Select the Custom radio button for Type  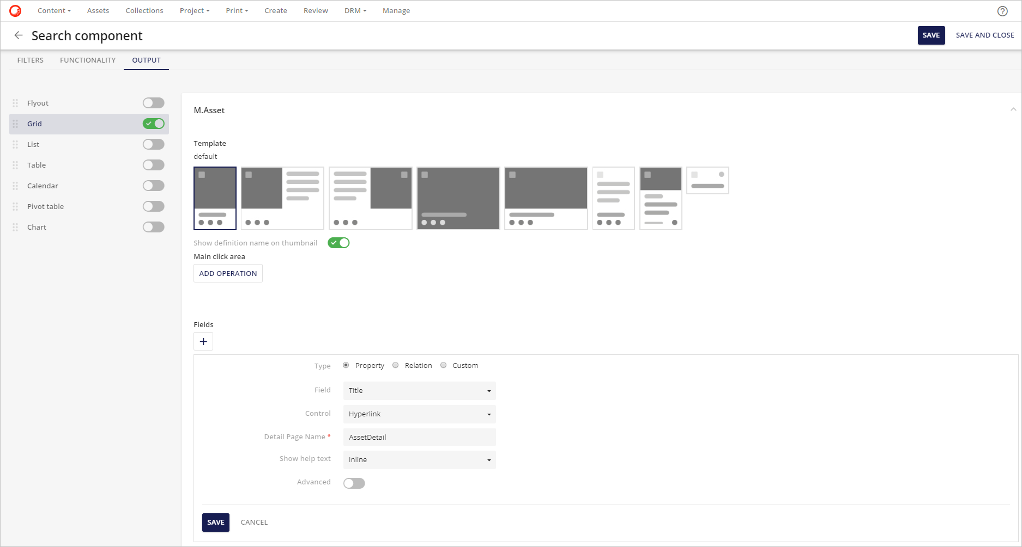click(x=443, y=365)
